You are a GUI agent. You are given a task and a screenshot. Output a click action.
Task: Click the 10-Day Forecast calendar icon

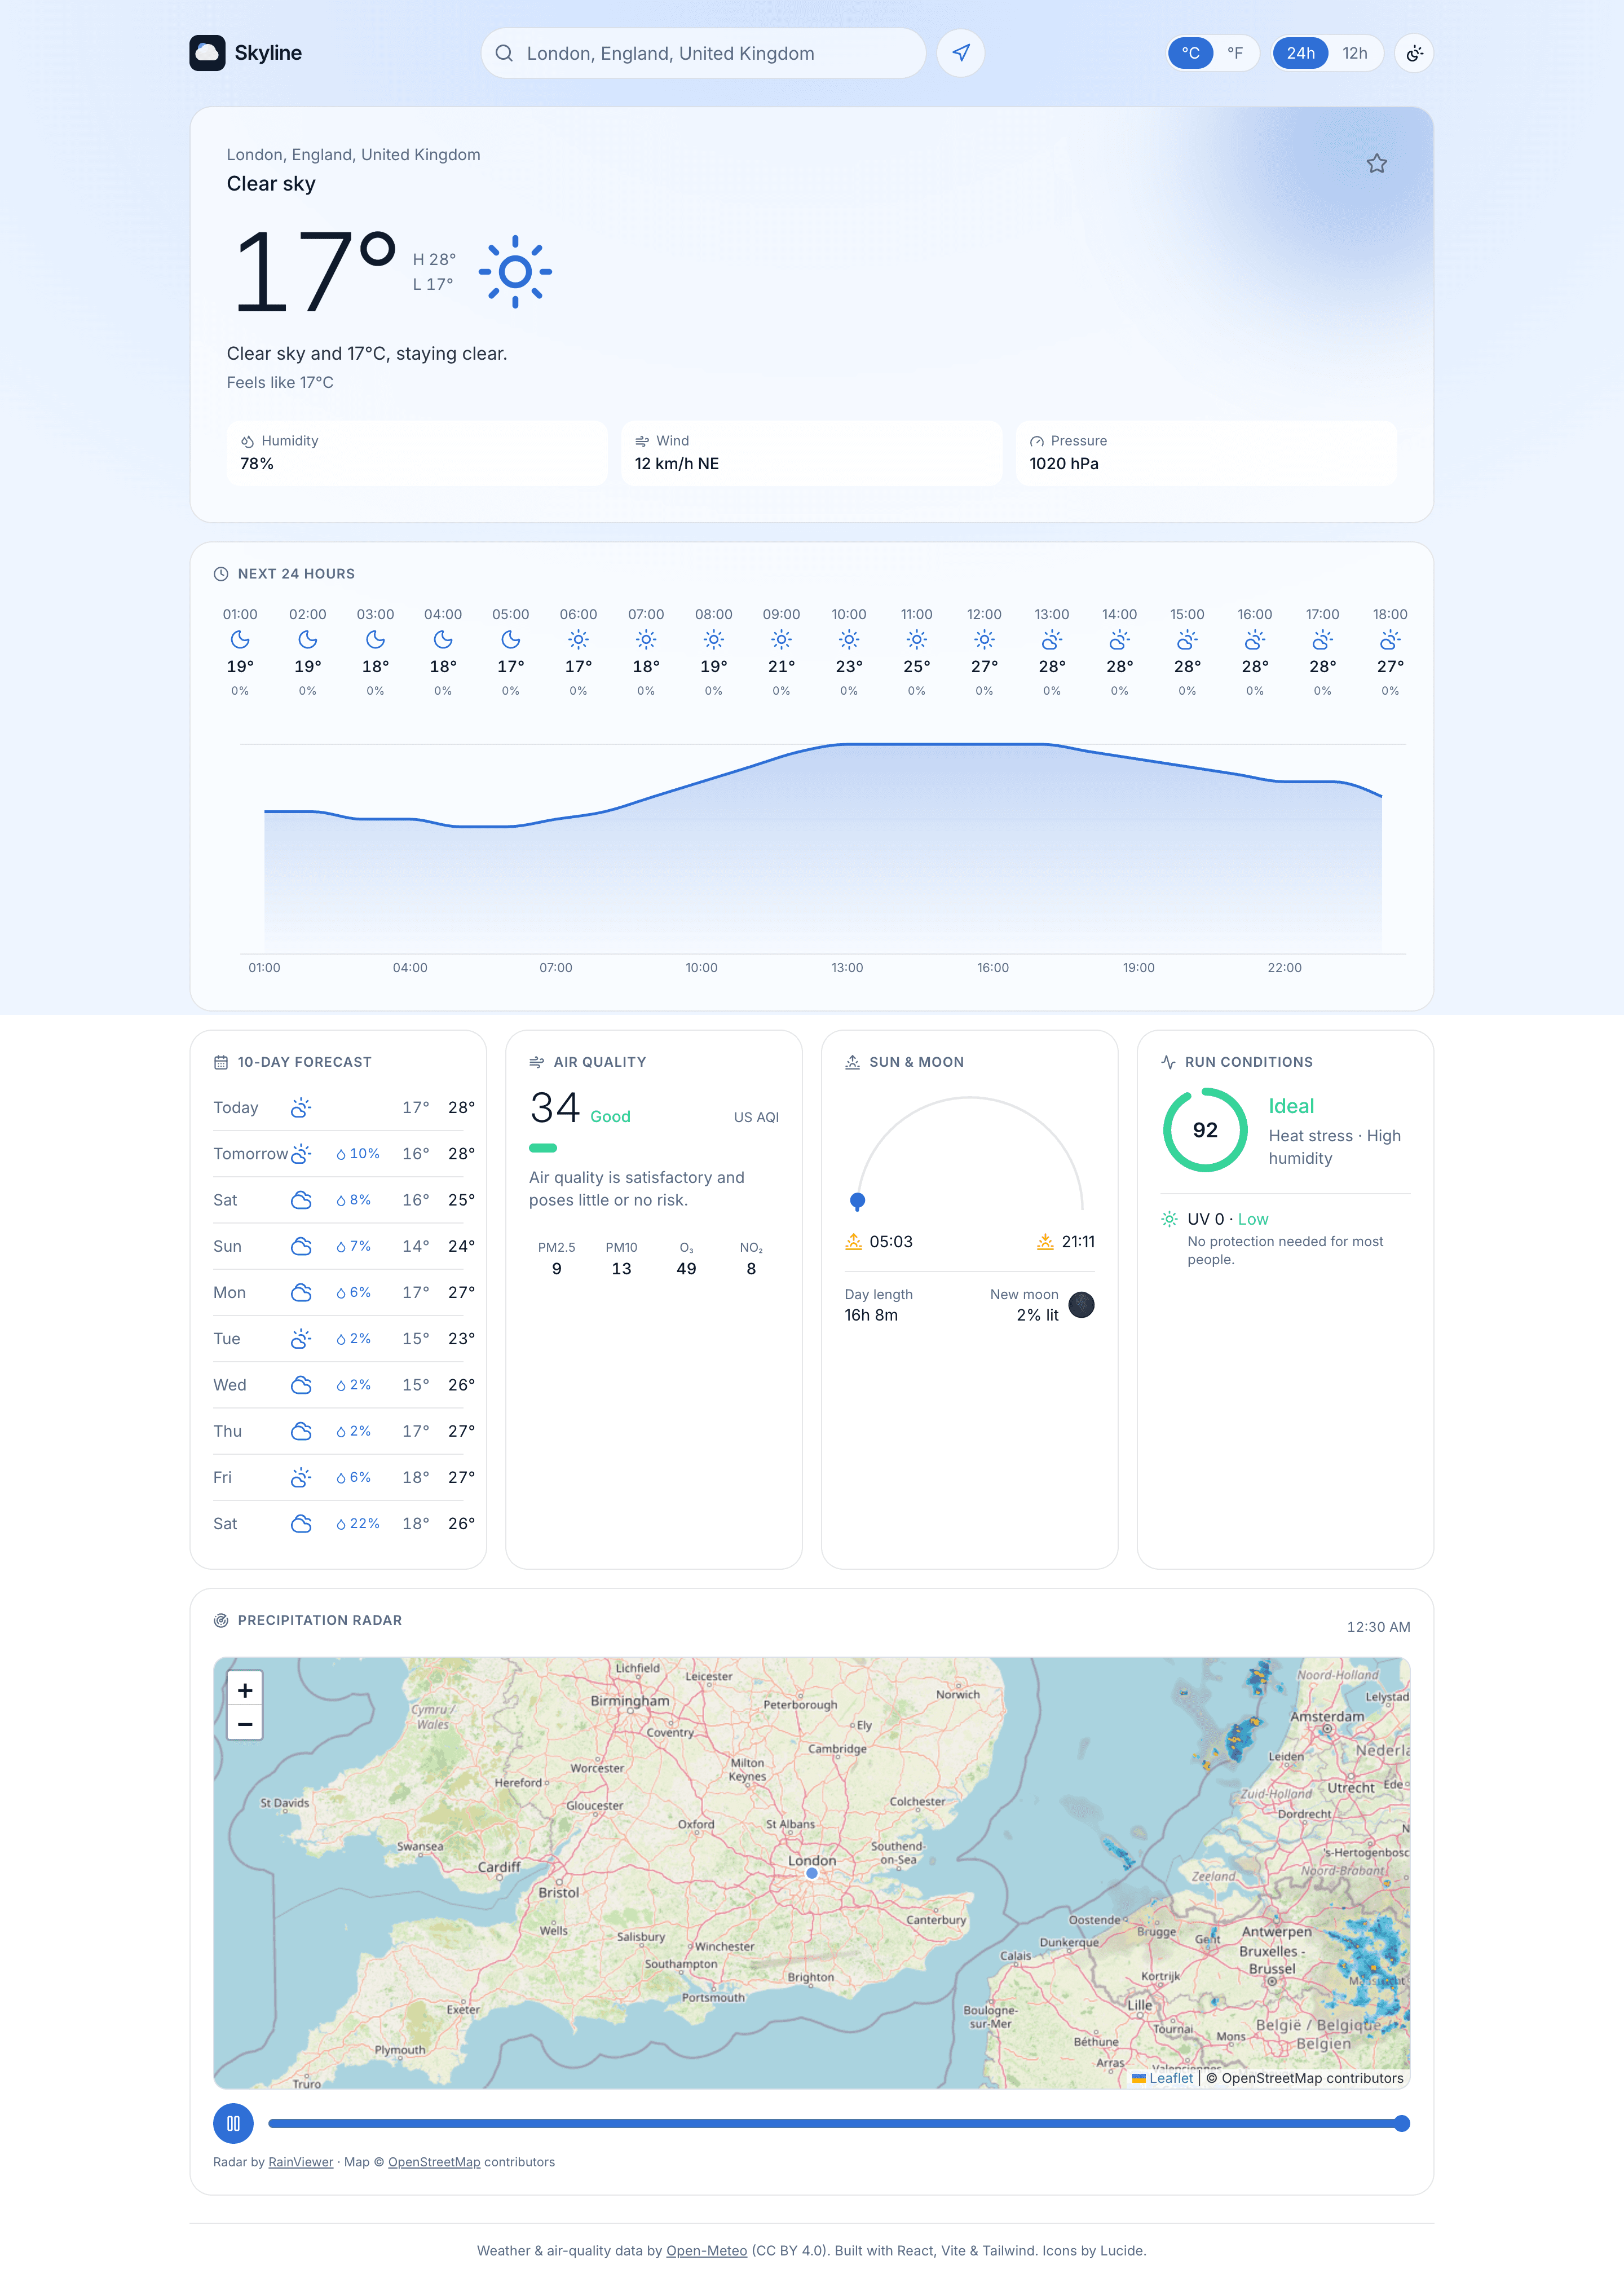pyautogui.click(x=221, y=1062)
